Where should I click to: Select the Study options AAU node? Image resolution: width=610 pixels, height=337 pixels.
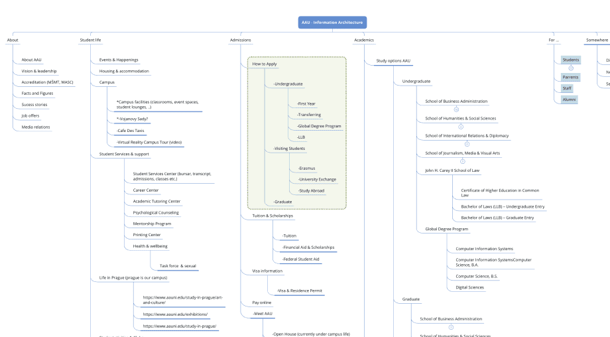point(393,61)
